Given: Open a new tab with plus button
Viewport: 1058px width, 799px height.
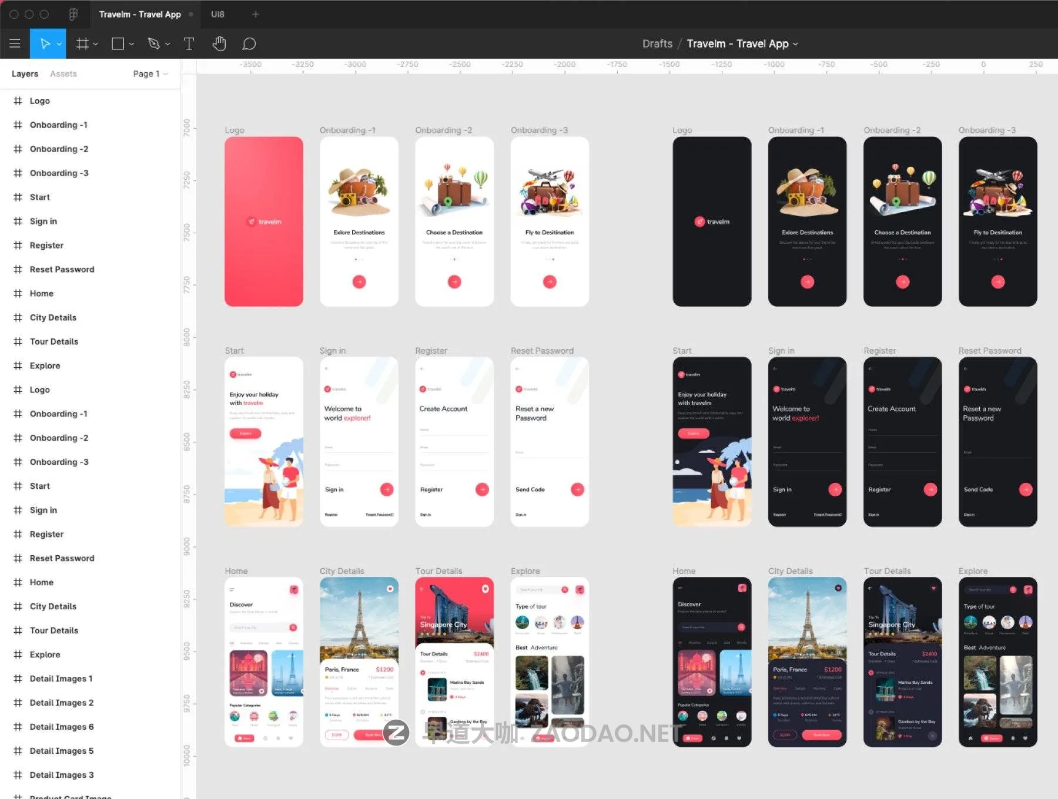Looking at the screenshot, I should pyautogui.click(x=255, y=14).
